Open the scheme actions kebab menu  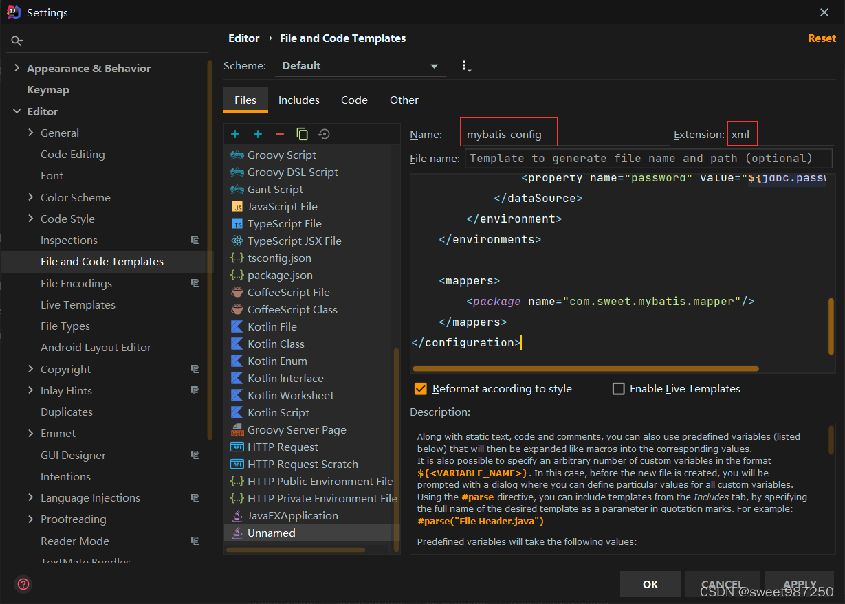click(466, 66)
